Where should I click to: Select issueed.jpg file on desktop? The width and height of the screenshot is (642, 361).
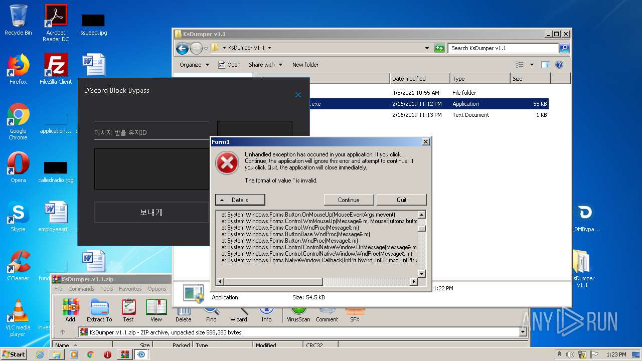tap(93, 24)
